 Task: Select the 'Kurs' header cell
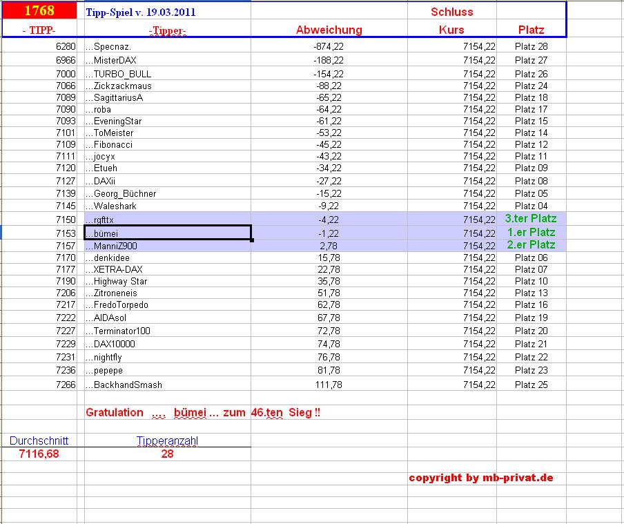pyautogui.click(x=451, y=30)
